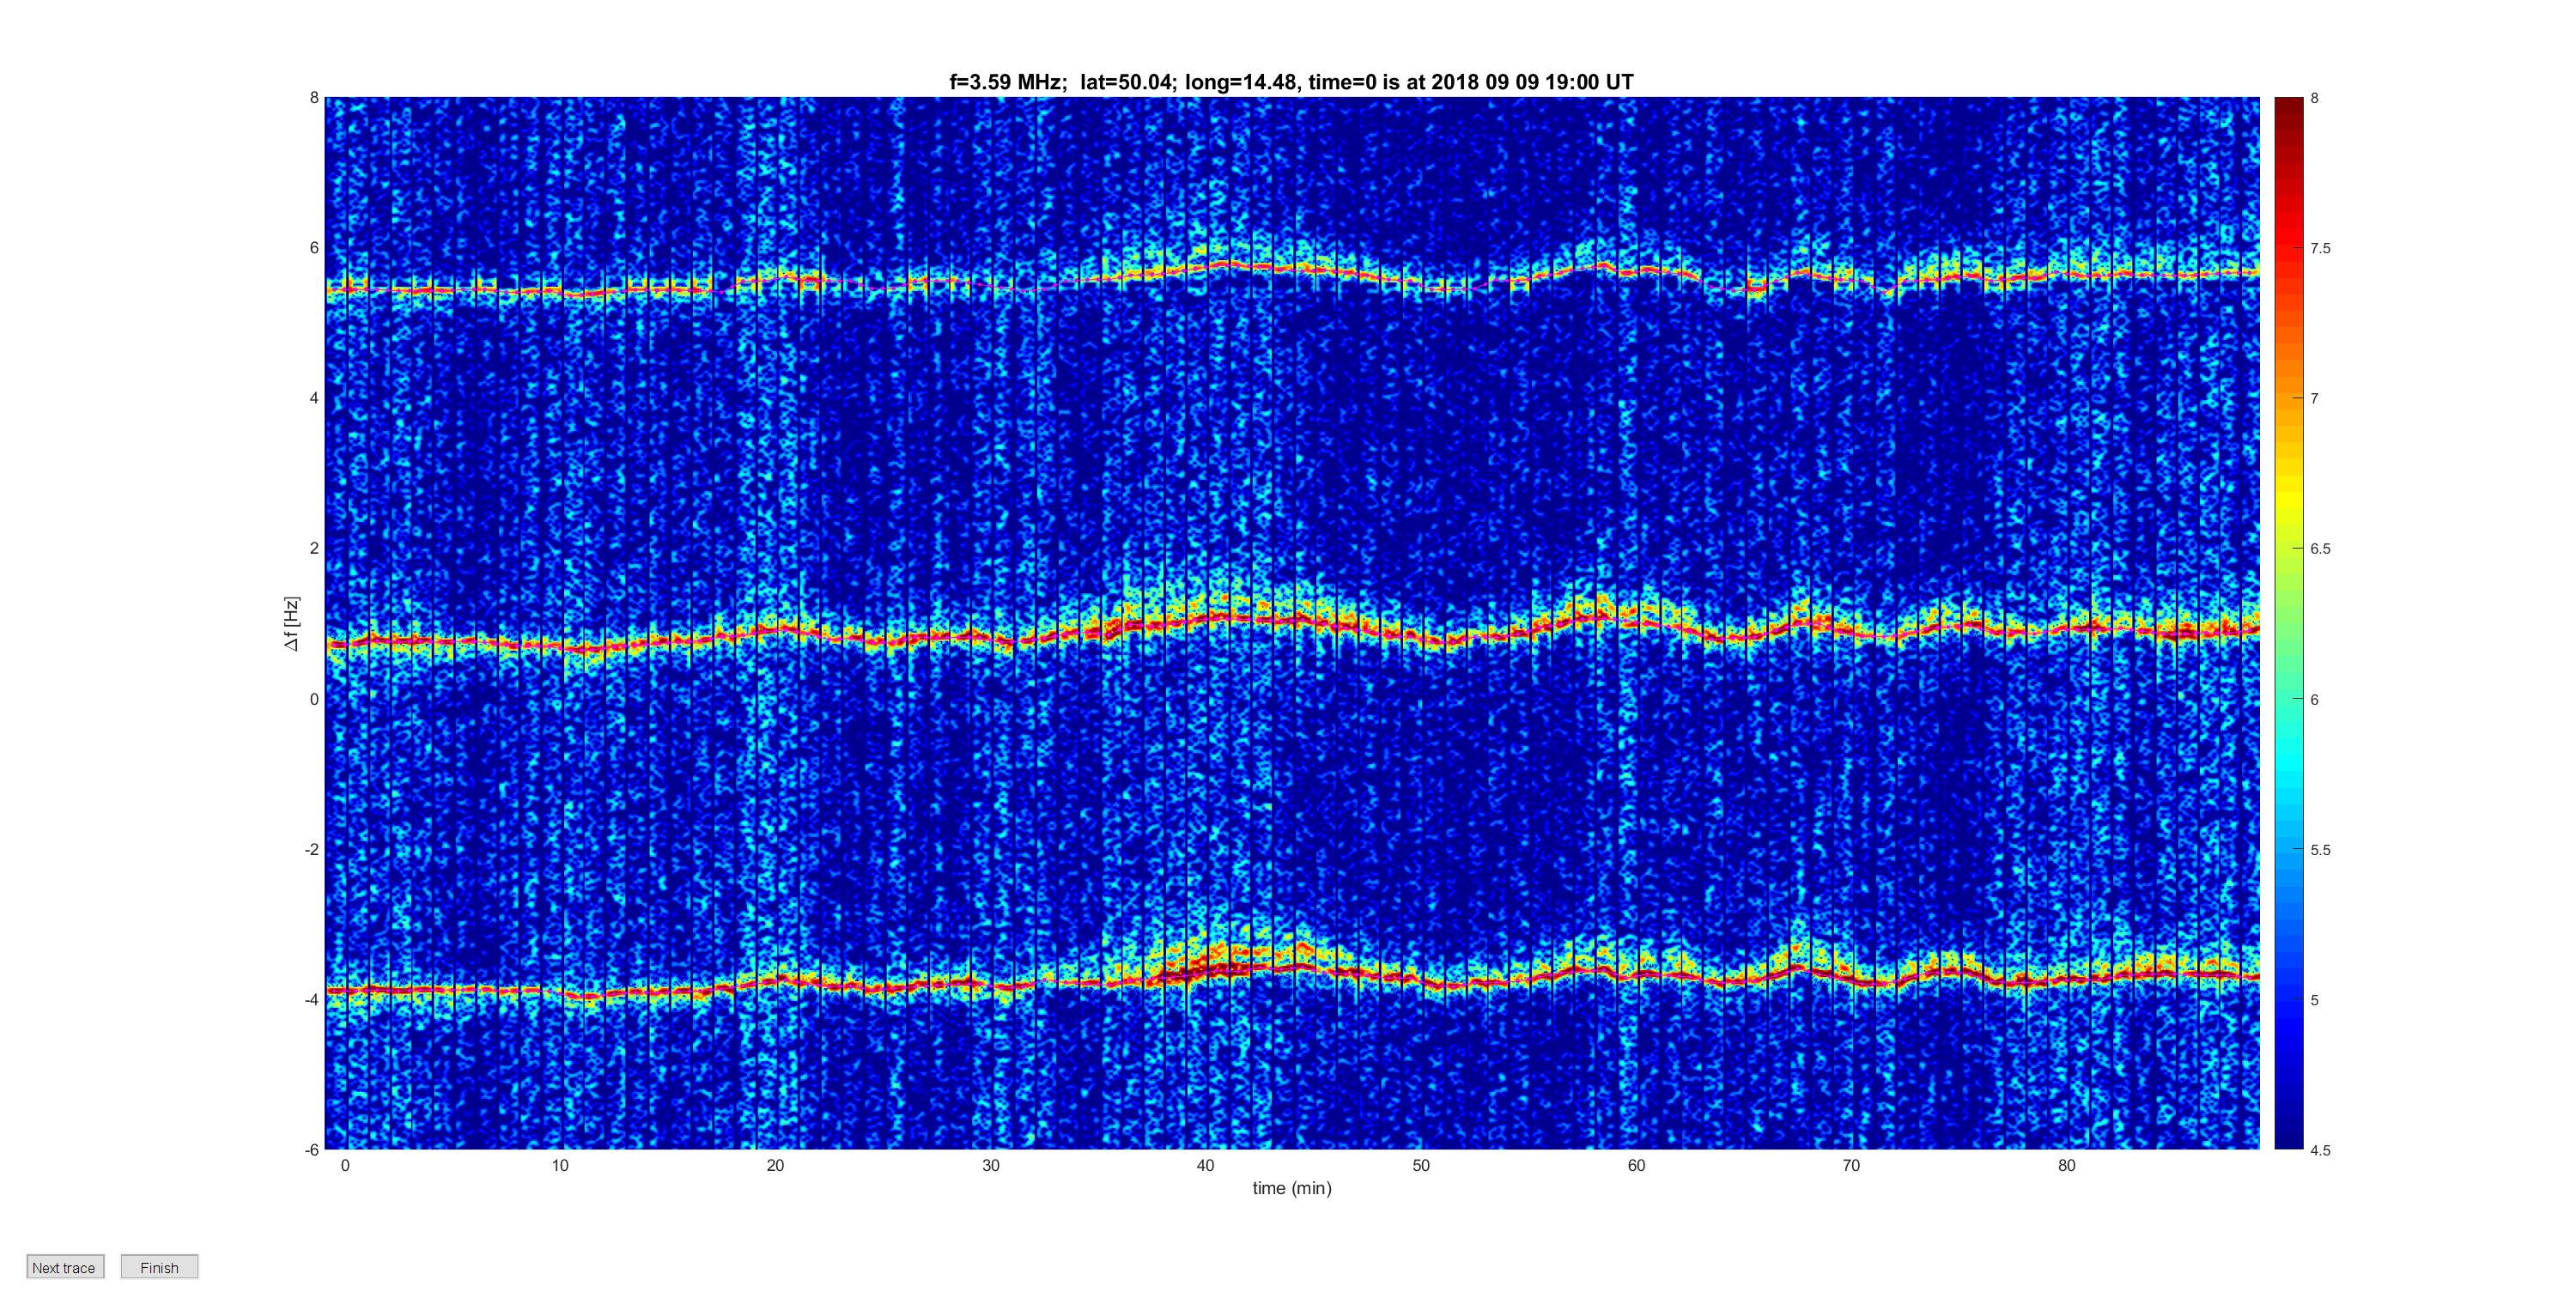Click the x-axis tick label 80
Image resolution: width=2576 pixels, height=1292 pixels.
coord(2067,1165)
